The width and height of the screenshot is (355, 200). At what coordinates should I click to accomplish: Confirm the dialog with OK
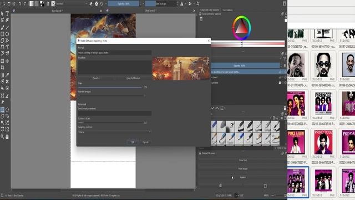pyautogui.click(x=133, y=142)
